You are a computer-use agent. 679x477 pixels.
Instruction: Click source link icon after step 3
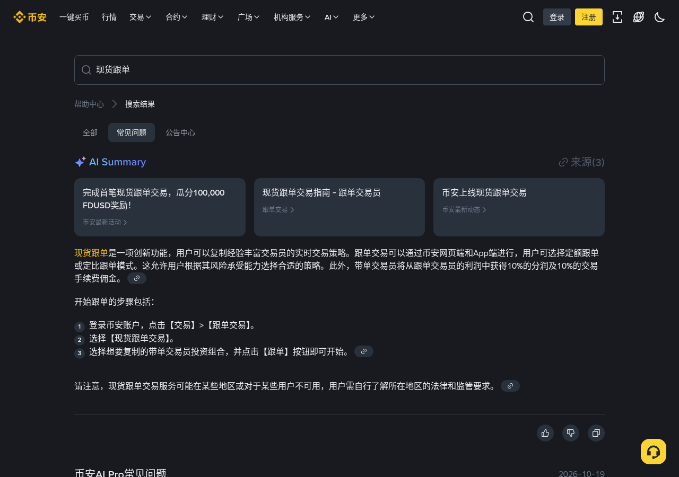pyautogui.click(x=364, y=351)
